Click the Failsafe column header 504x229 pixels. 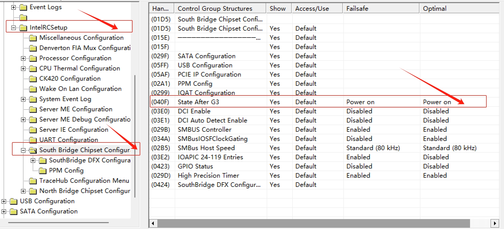(x=381, y=8)
